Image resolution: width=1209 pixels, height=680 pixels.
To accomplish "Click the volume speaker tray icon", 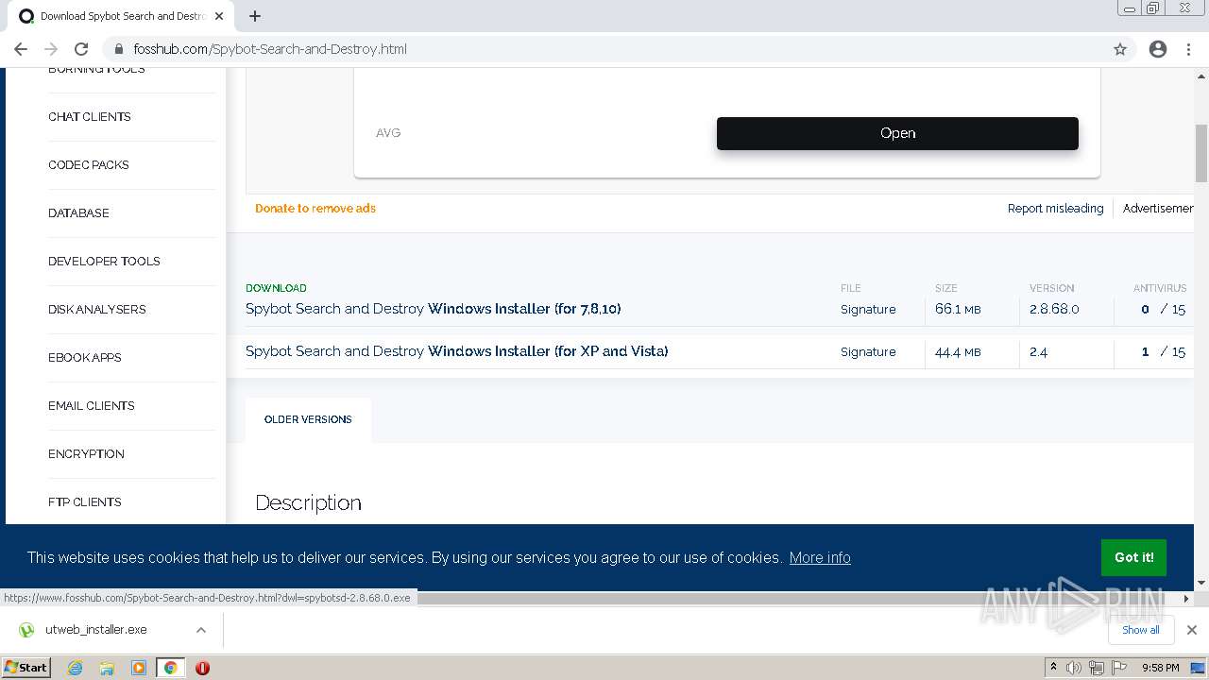I will coord(1074,668).
